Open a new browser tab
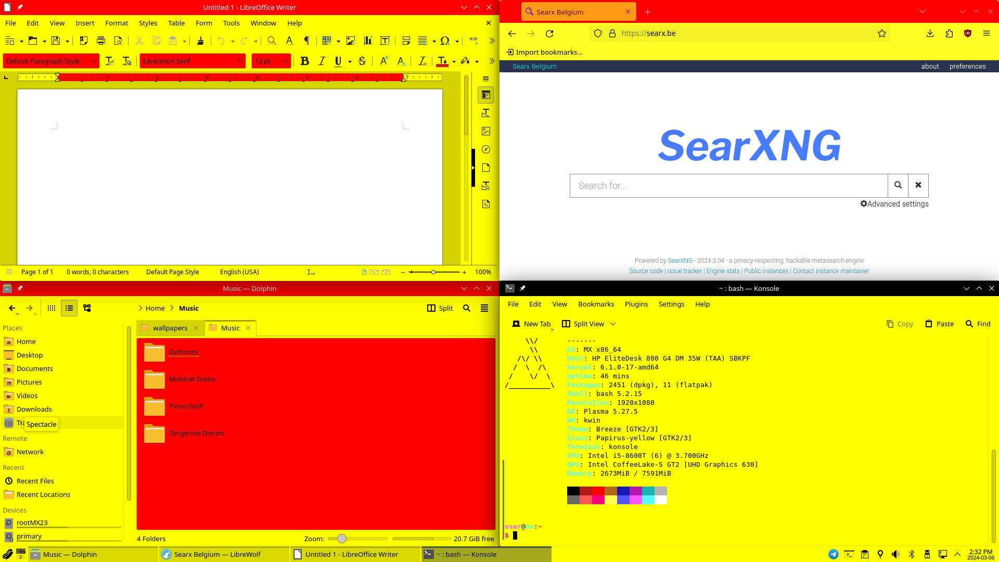999x562 pixels. [x=648, y=11]
